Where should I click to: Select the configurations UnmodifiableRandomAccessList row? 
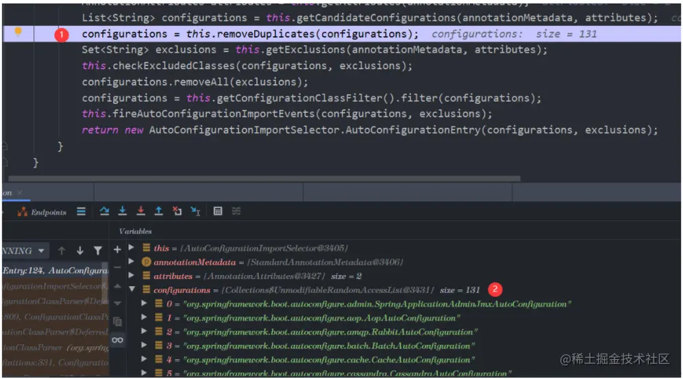tap(316, 290)
